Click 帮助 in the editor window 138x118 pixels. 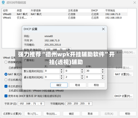point(128,114)
